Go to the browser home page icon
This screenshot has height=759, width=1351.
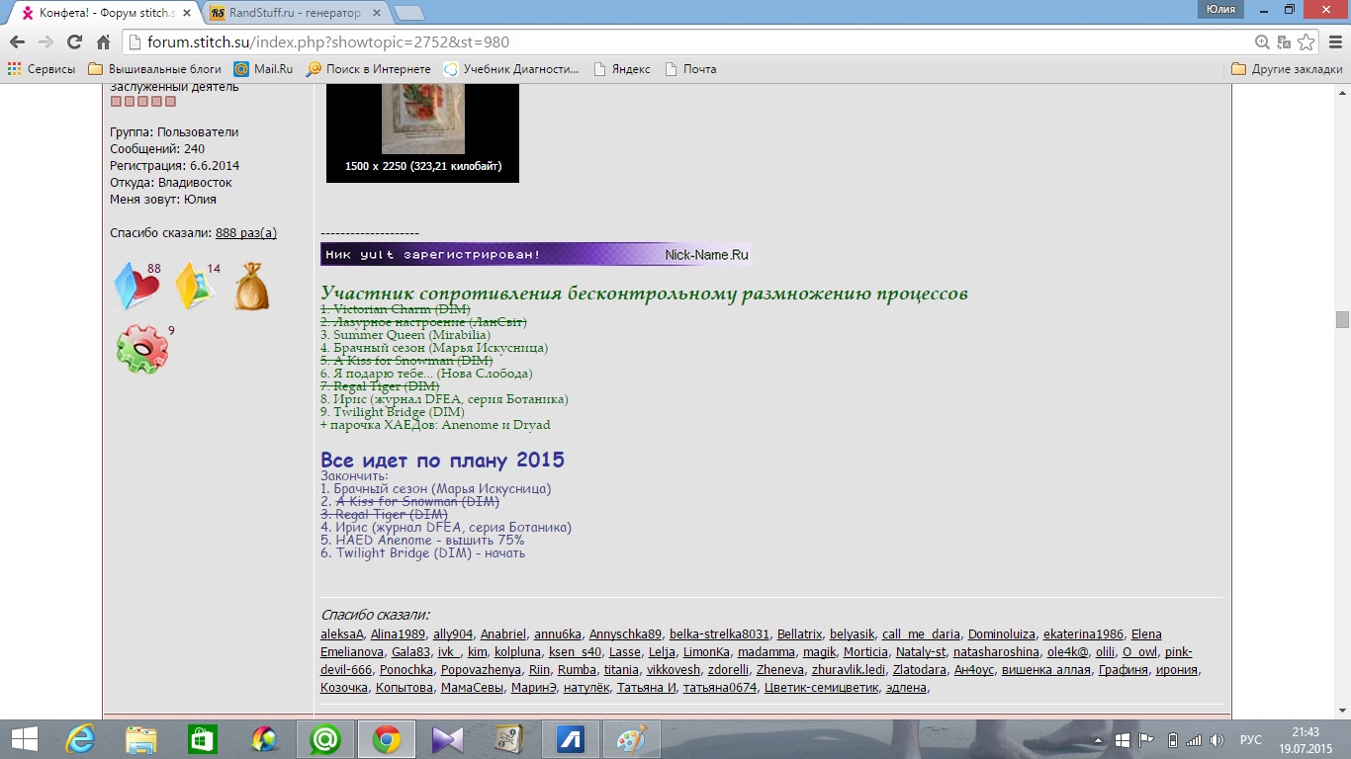103,42
